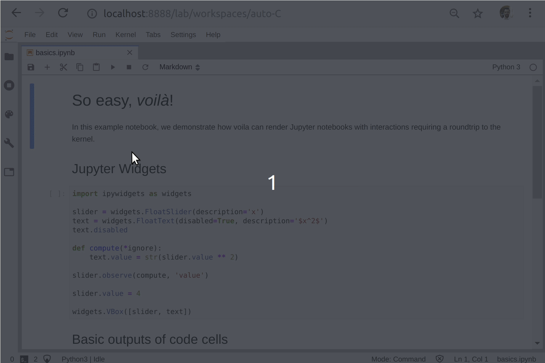
Task: Bookmark the page with the star icon
Action: pos(477,14)
